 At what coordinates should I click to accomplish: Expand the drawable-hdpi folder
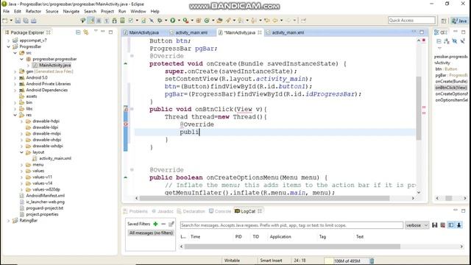21,121
